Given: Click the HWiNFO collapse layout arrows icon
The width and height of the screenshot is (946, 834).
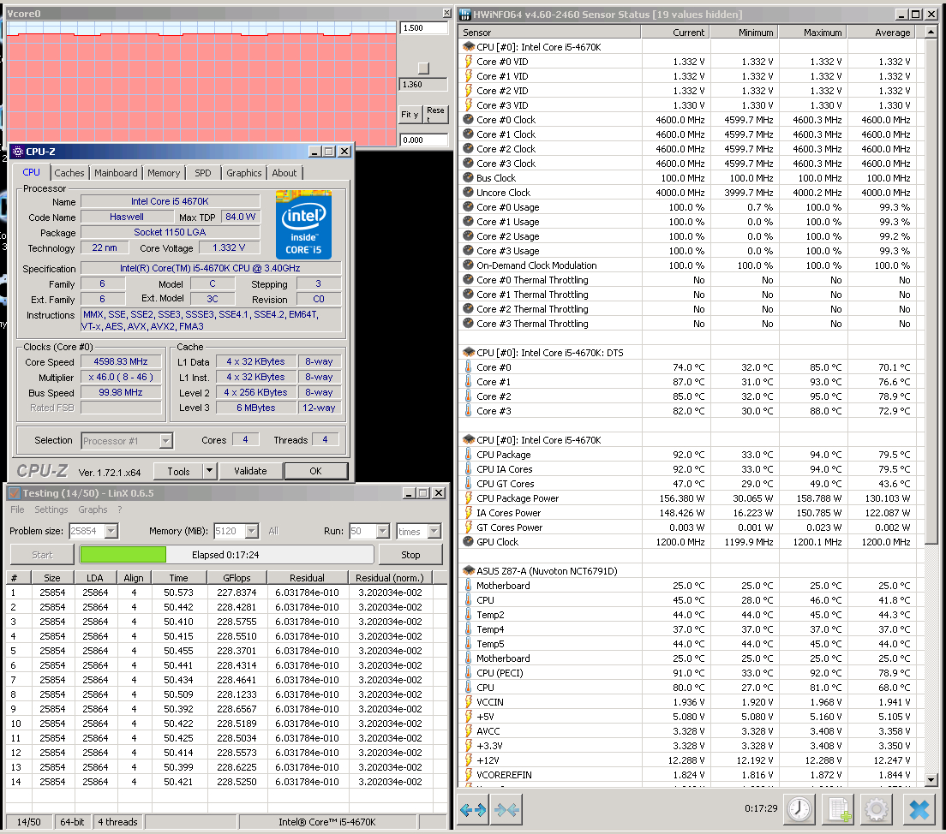Looking at the screenshot, I should point(506,809).
